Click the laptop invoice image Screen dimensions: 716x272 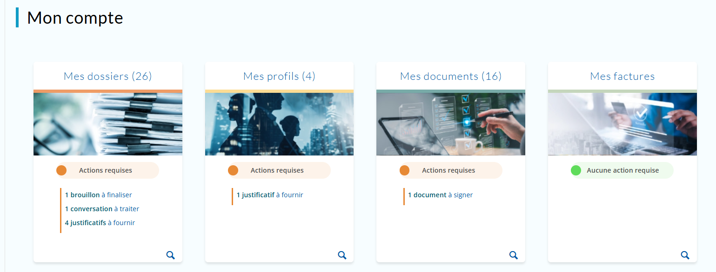click(622, 124)
